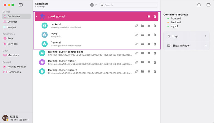Select the xiaoxingbomei group stack icon
The image size is (214, 123).
pyautogui.click(x=42, y=17)
